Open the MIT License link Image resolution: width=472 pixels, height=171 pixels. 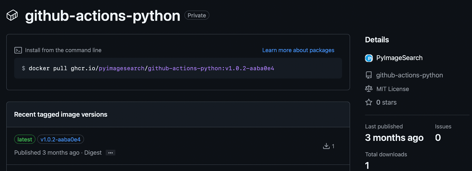[393, 89]
